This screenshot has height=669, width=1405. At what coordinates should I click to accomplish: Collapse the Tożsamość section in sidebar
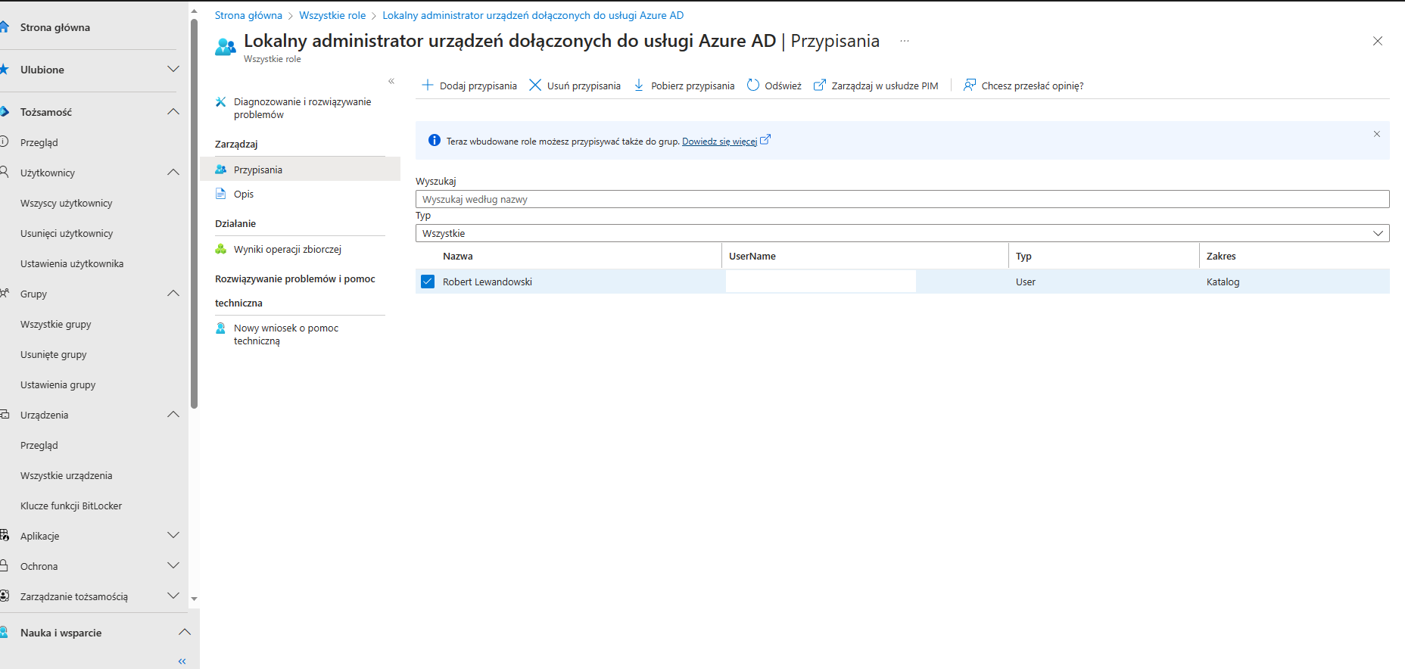pos(173,112)
